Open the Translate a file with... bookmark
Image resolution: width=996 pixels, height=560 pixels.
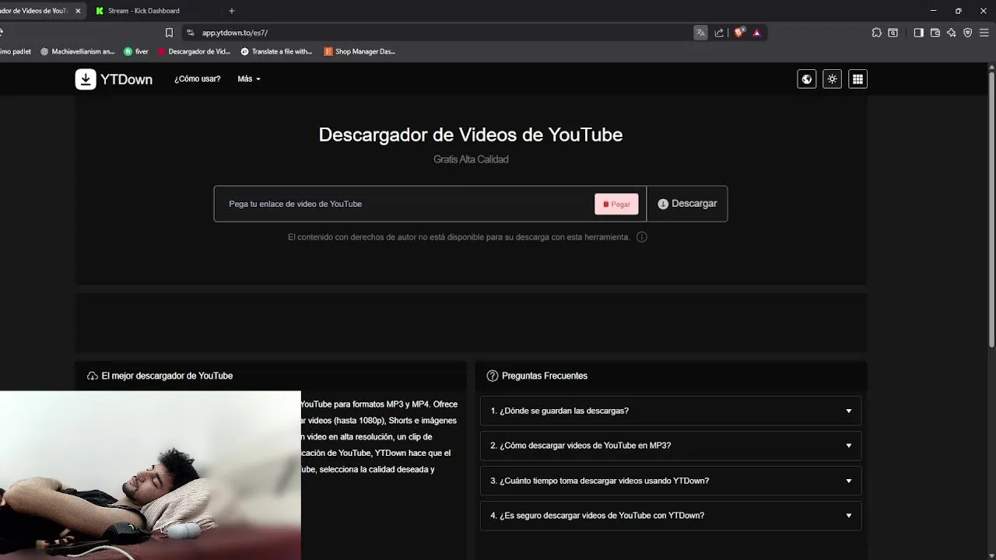[x=276, y=51]
